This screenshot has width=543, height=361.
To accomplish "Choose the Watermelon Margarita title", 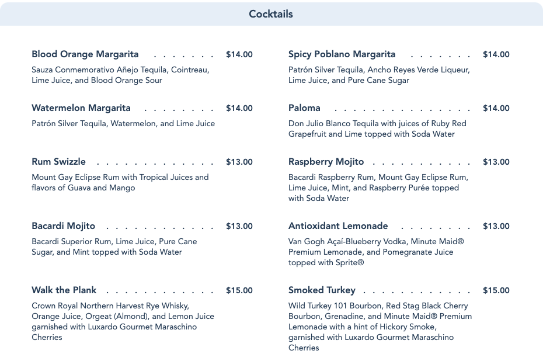I will (x=81, y=108).
